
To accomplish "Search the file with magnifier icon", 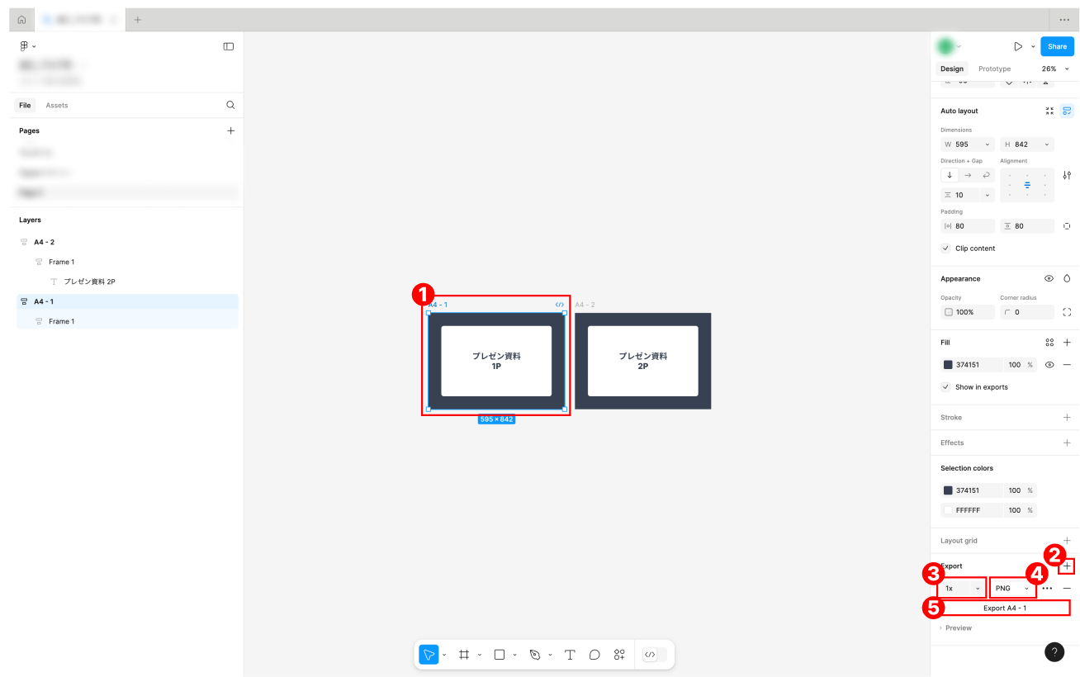I will [x=230, y=105].
